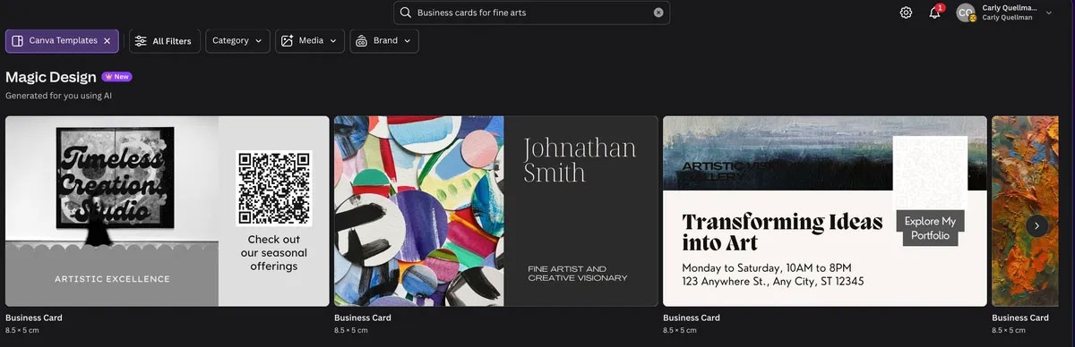Viewport: 1075px width, 347px height.
Task: Open the Timeless Creations Studio card template
Action: (168, 211)
